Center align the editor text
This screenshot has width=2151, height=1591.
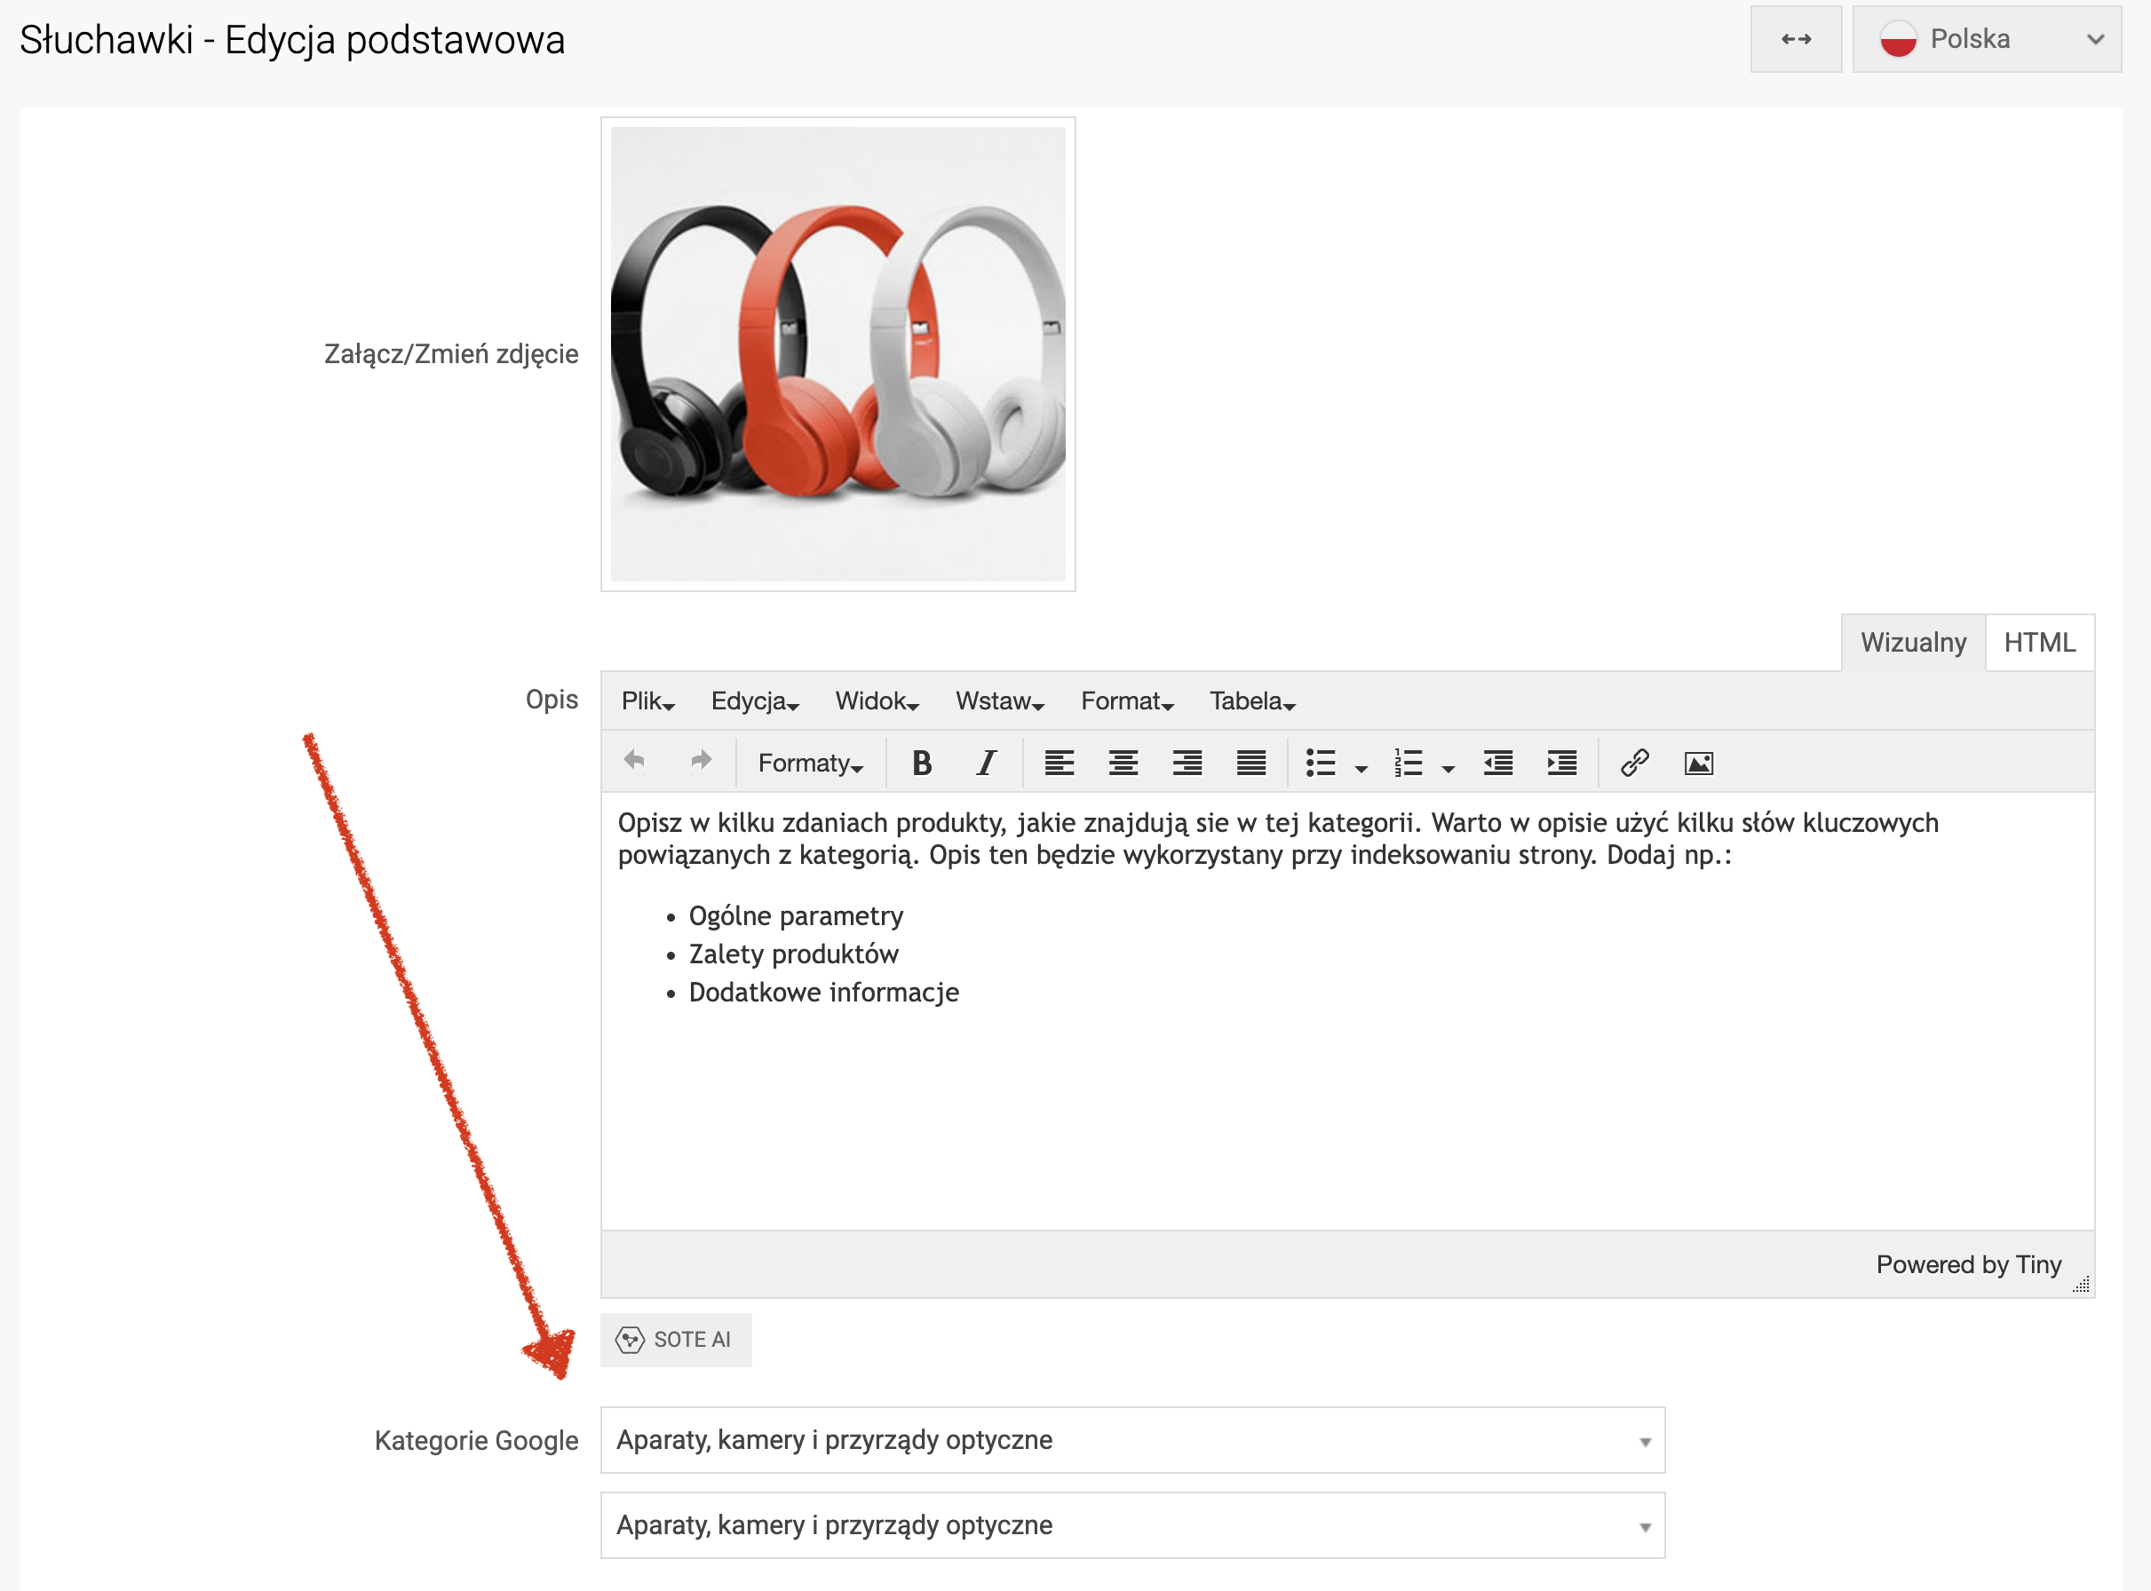click(1123, 764)
